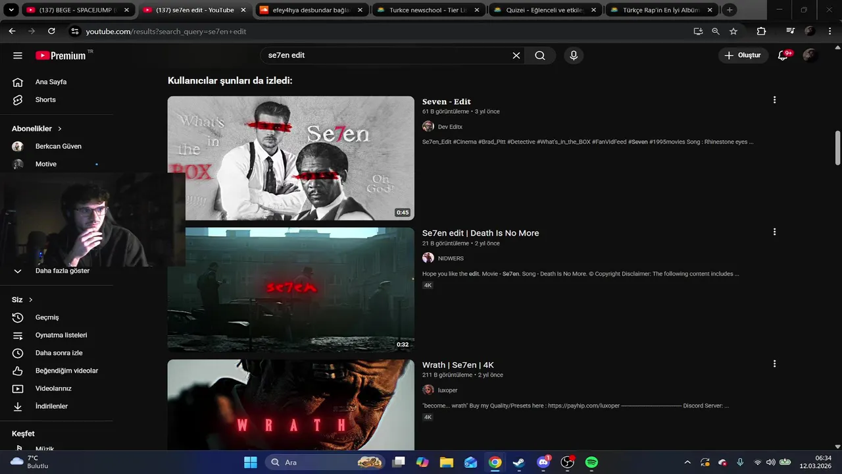Open a new browser tab
The image size is (842, 474).
coord(730,10)
